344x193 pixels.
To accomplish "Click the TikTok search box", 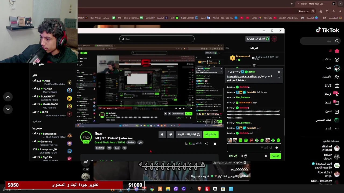I will point(320,41).
